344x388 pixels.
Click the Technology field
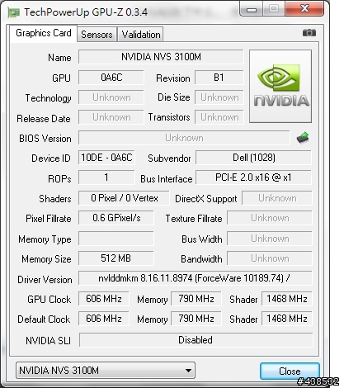tap(111, 97)
